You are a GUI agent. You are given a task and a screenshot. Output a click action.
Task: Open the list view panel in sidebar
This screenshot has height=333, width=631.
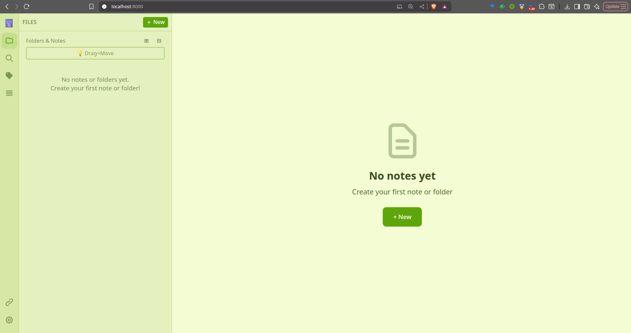coord(9,93)
